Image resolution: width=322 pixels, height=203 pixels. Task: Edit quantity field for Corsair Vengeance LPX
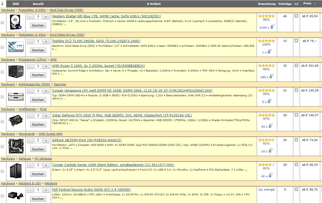coord(38,91)
